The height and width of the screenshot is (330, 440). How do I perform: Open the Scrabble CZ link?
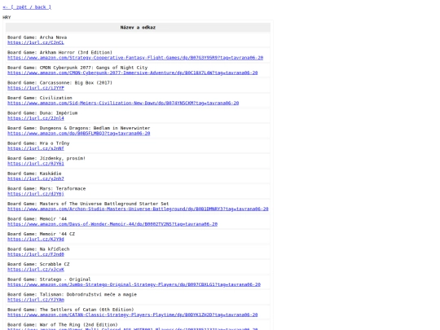36,270
